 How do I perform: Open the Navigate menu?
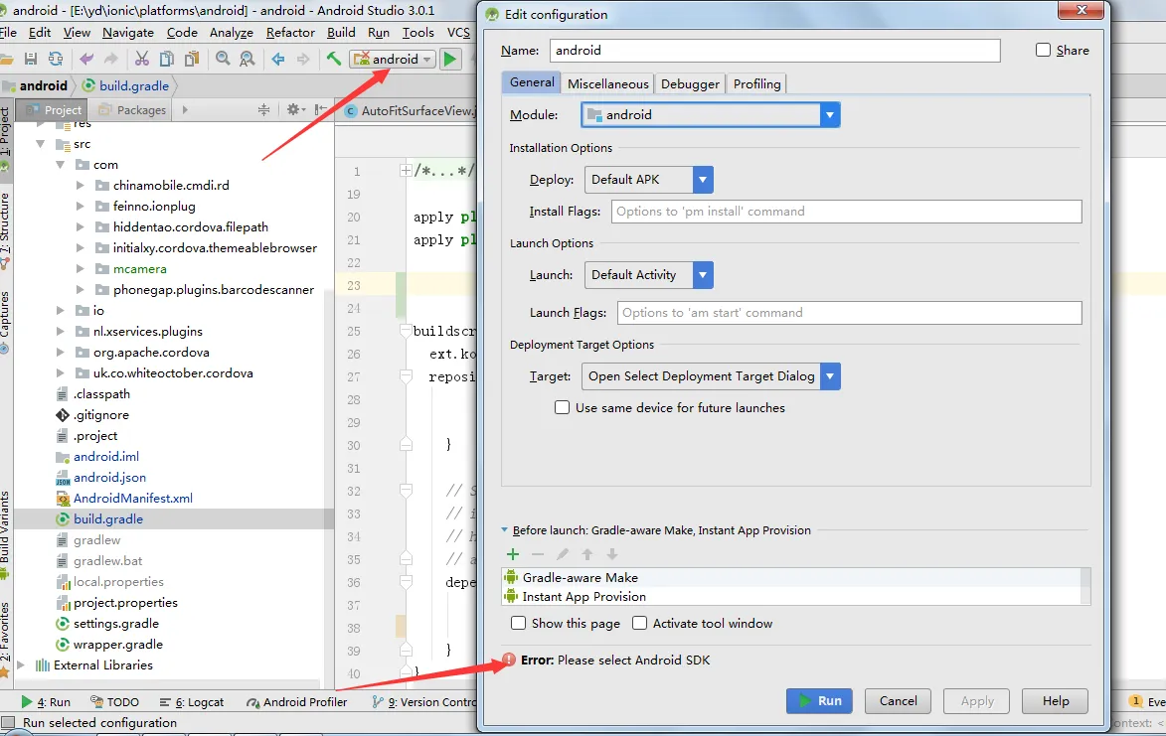(128, 33)
